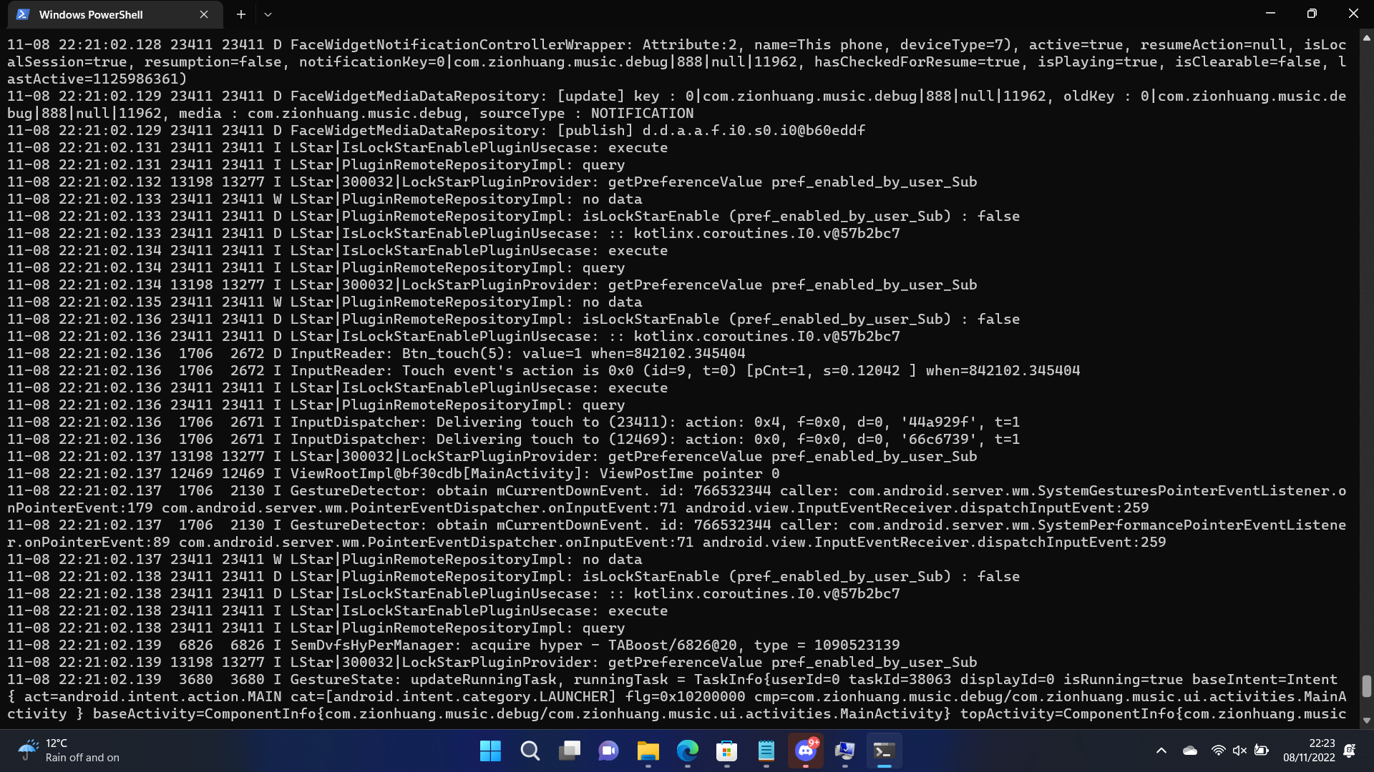Open notification center bell icon
The height and width of the screenshot is (772, 1374).
point(1350,751)
